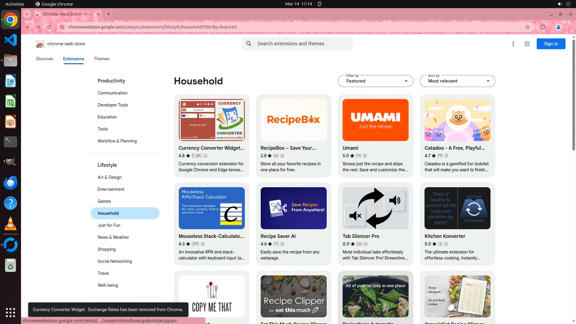The height and width of the screenshot is (324, 576).
Task: Open the Sort by Most relevant dropdown
Action: [457, 81]
